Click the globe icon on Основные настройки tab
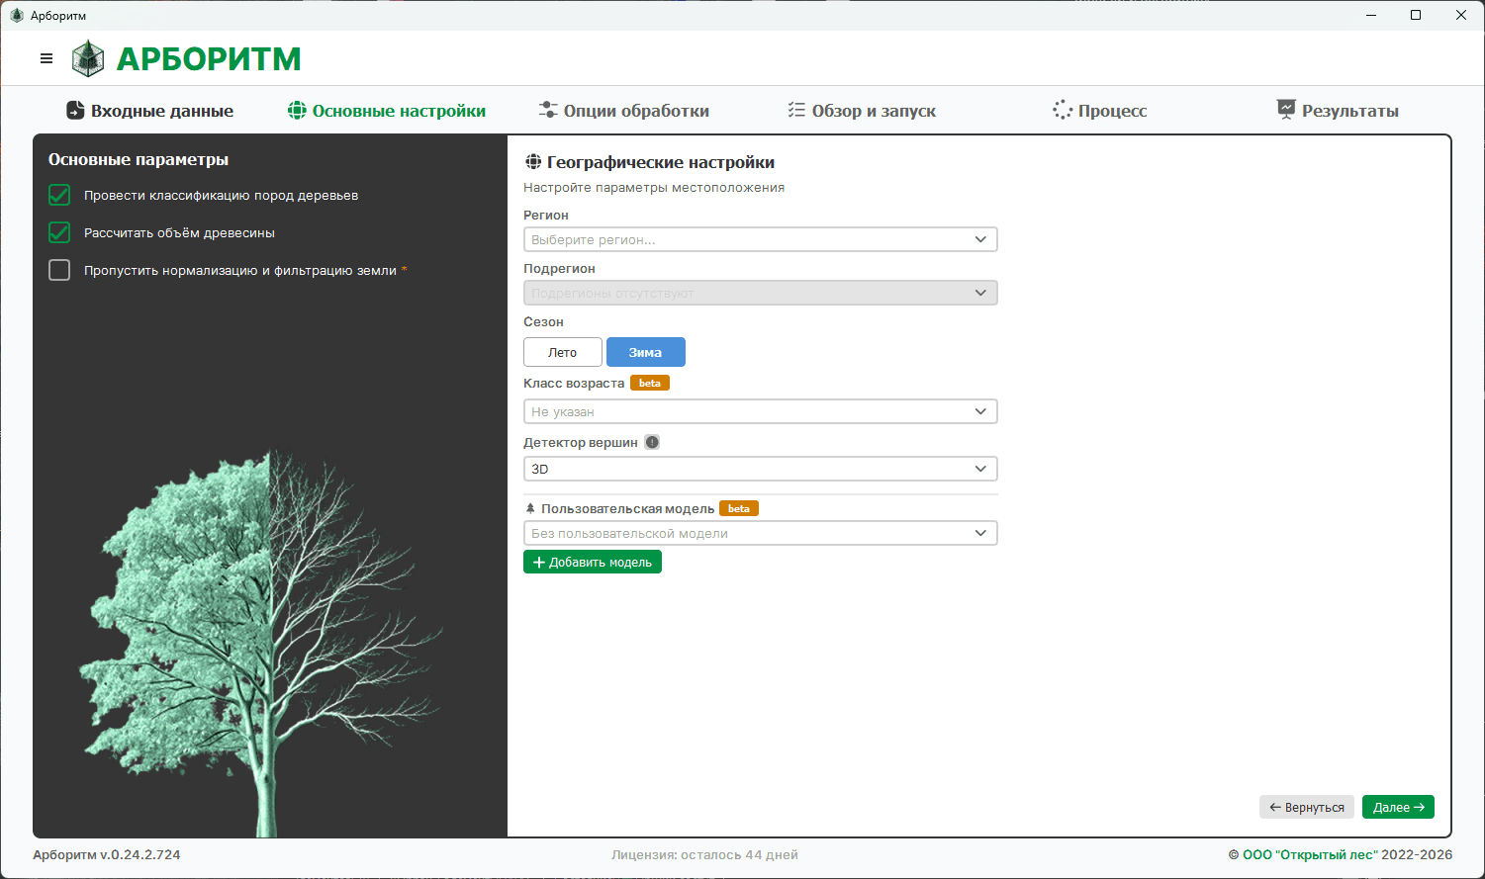Image resolution: width=1485 pixels, height=879 pixels. tap(297, 111)
